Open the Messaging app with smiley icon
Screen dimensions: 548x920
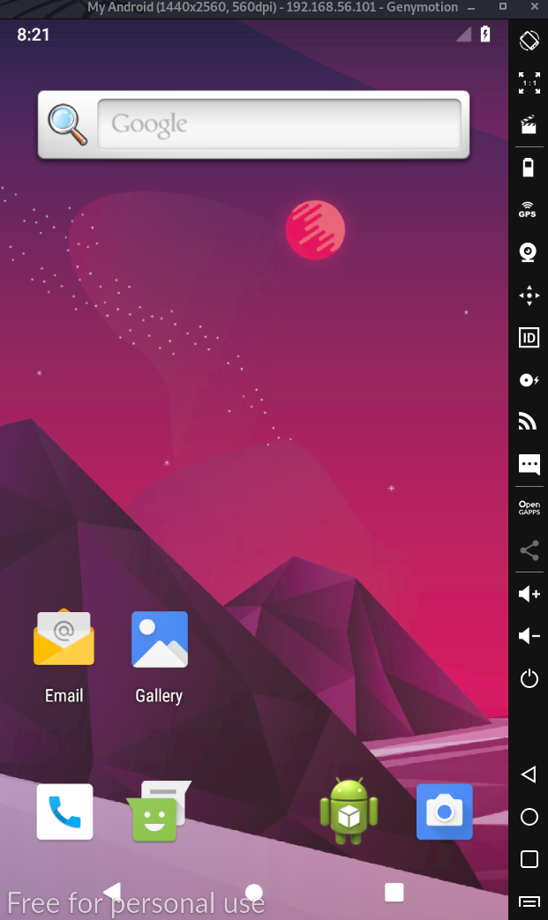159,812
